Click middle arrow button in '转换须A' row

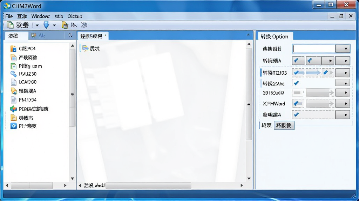coord(328,61)
